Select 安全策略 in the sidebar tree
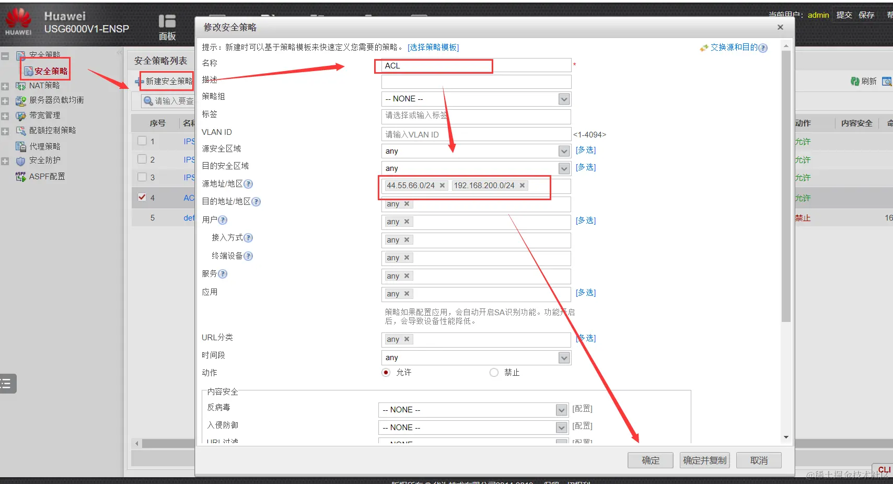Screen dimensions: 893x484 point(51,71)
